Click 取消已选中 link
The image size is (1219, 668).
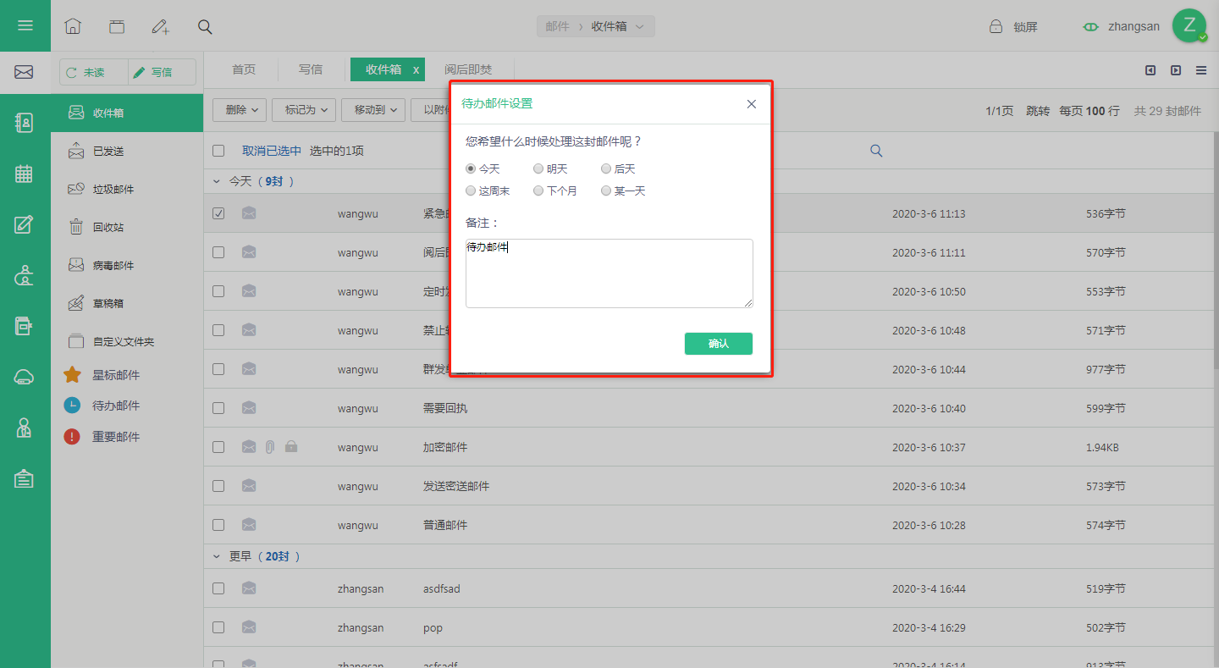tap(272, 151)
